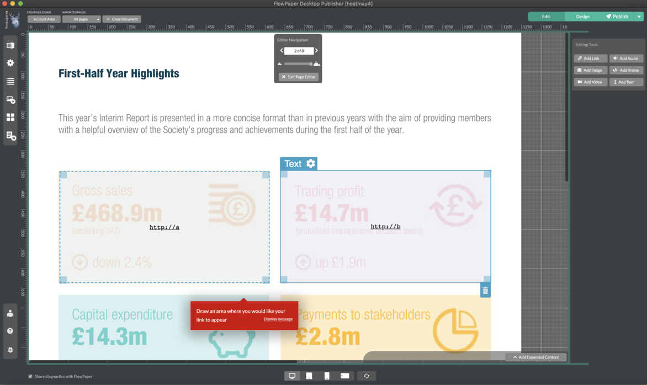
Task: Click the Add Link button
Action: [590, 58]
